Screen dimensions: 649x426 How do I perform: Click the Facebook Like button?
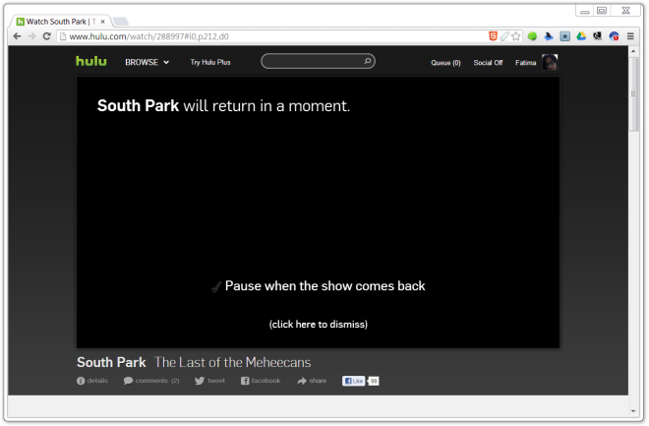point(353,381)
